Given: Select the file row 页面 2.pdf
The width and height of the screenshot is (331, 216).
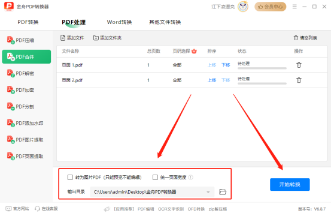Looking at the screenshot, I should (x=192, y=80).
